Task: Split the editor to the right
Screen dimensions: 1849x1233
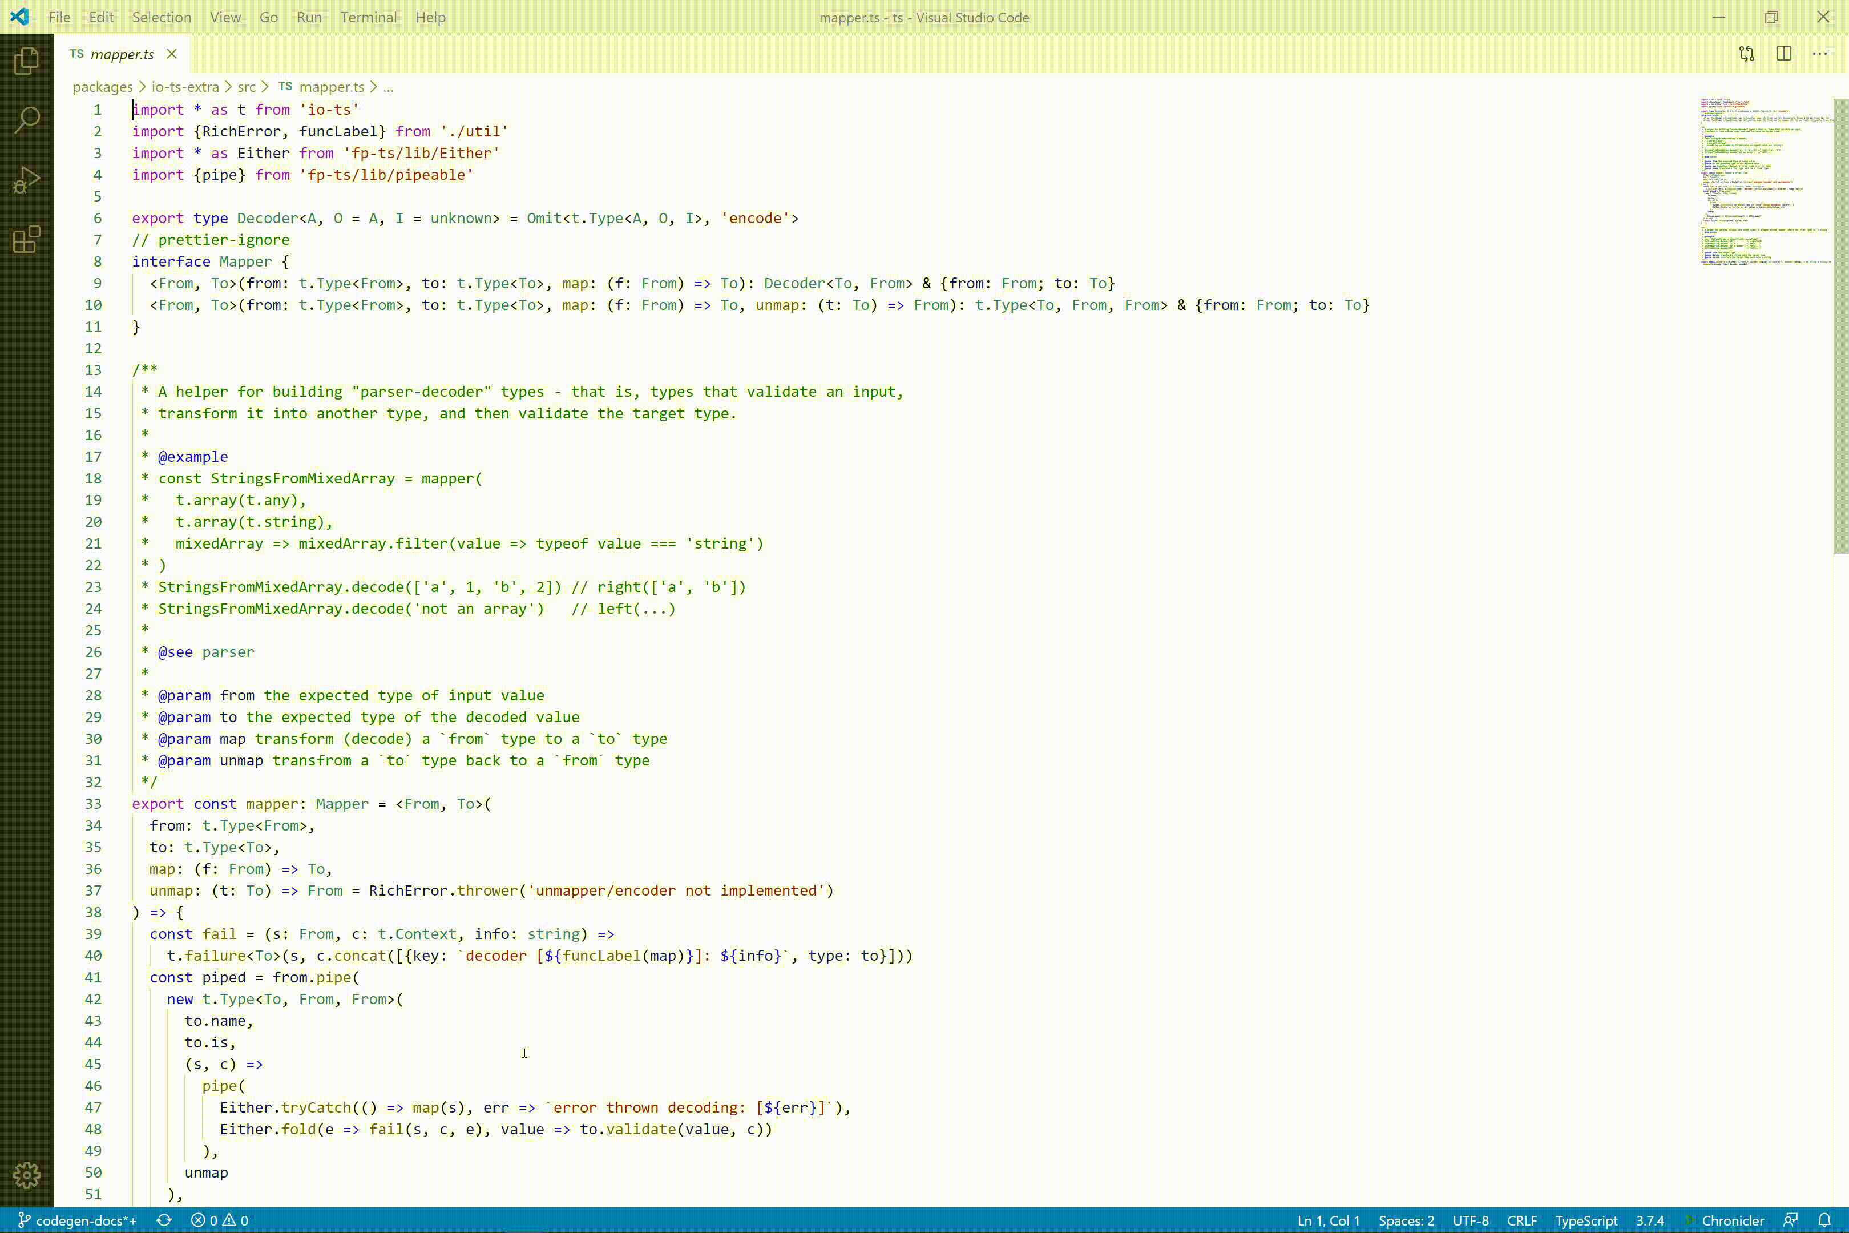Action: coord(1783,54)
